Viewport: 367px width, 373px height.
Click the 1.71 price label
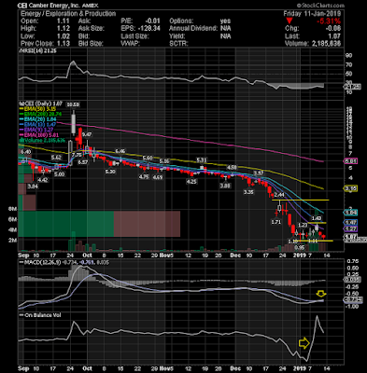click(x=276, y=222)
